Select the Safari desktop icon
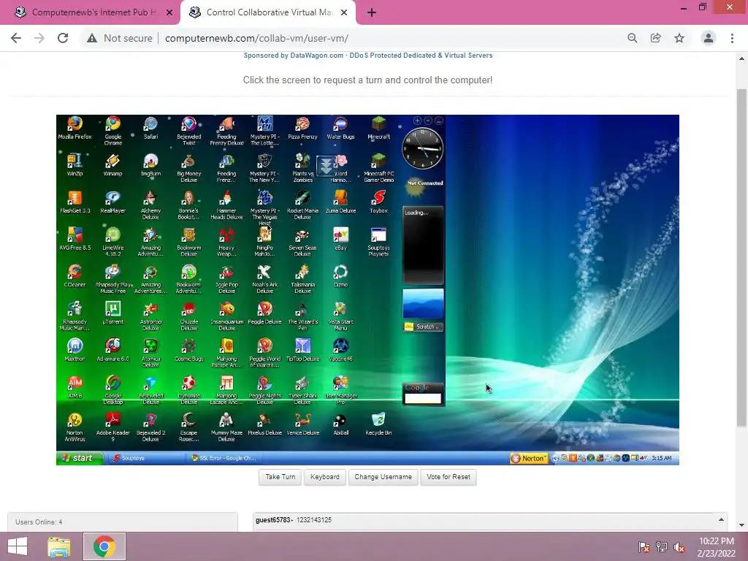Viewport: 748px width, 561px height. (x=150, y=128)
